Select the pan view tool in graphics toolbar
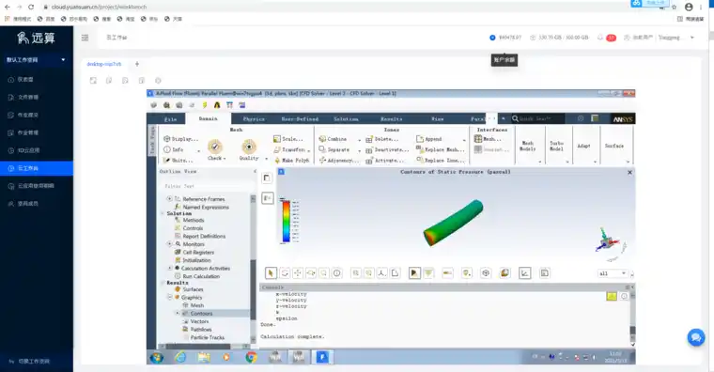The width and height of the screenshot is (714, 372). pos(298,273)
